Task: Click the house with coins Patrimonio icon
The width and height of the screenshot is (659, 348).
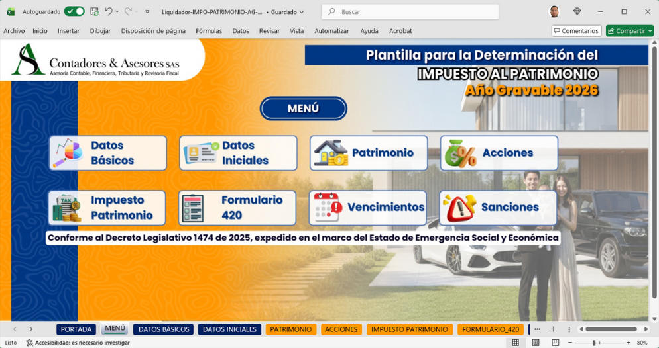Action: (331, 153)
